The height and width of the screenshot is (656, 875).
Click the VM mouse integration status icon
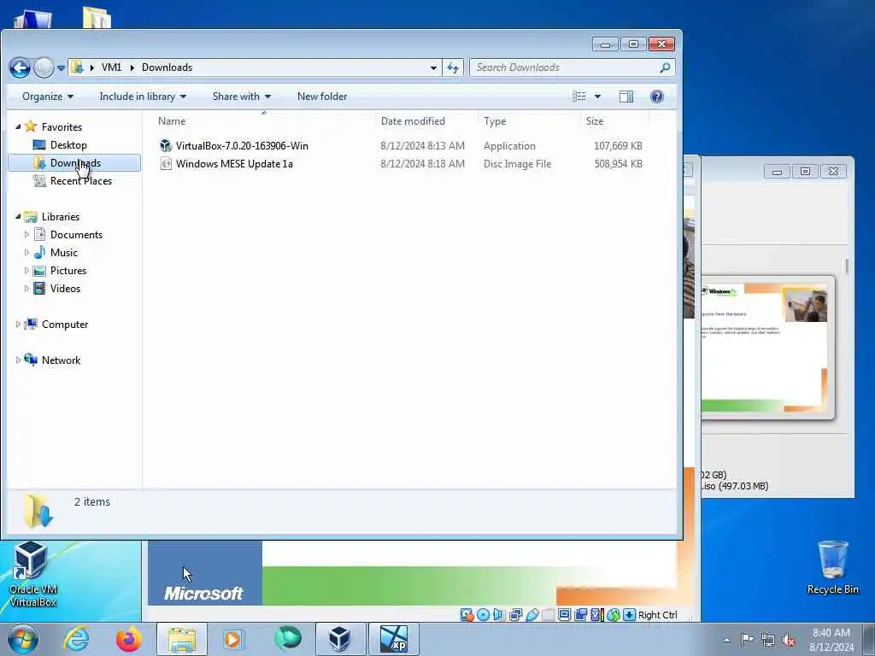click(614, 615)
